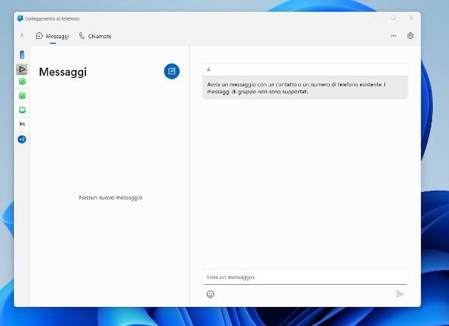449x326 pixels.
Task: Click the 'Invia un messaggio' text box
Action: tap(305, 277)
